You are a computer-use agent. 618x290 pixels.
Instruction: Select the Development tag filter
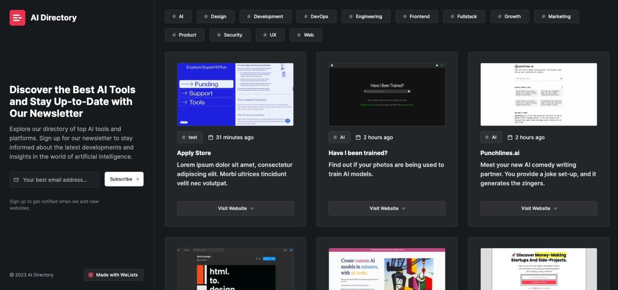coord(265,17)
